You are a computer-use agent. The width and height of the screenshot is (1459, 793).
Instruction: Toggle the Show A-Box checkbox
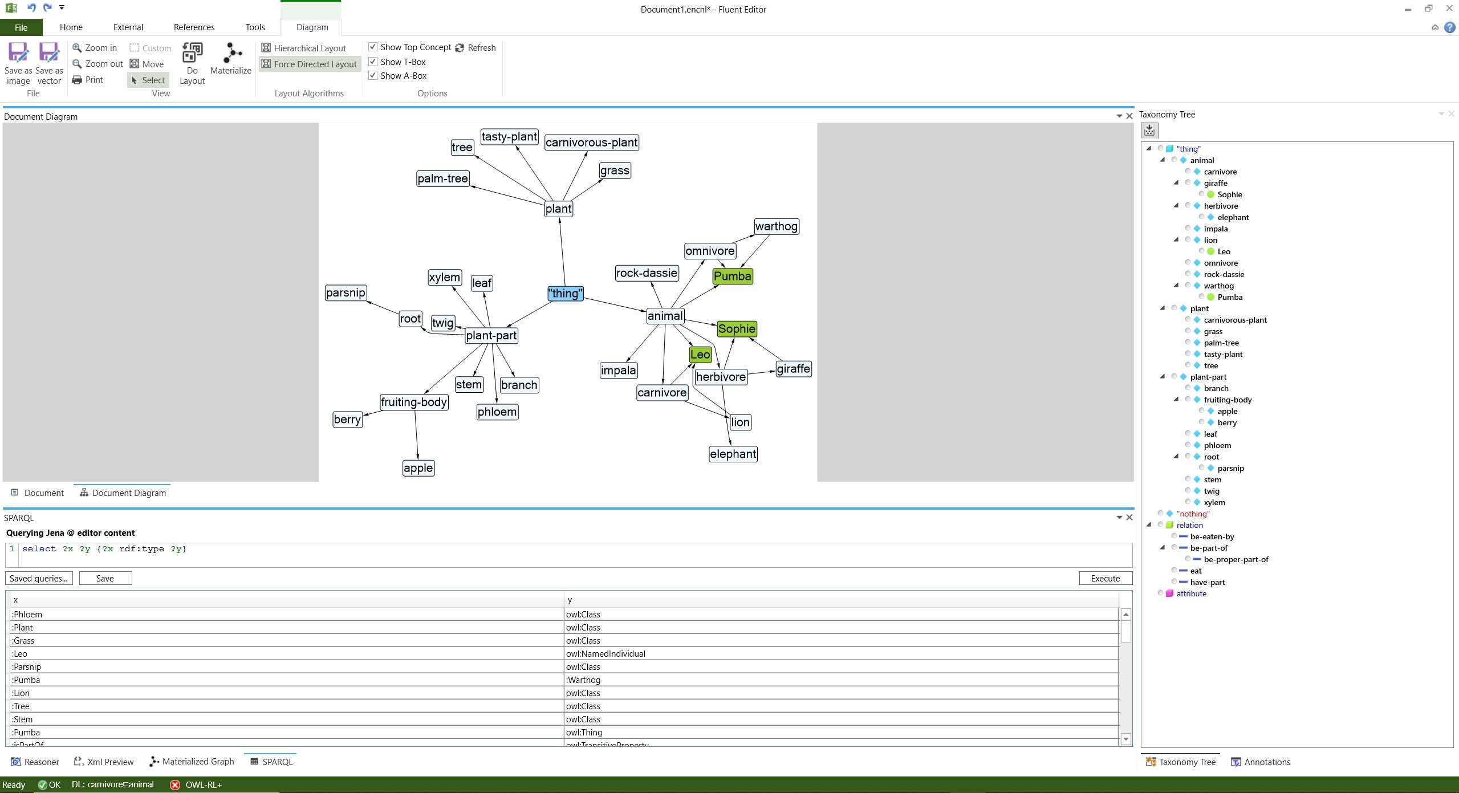pos(373,76)
